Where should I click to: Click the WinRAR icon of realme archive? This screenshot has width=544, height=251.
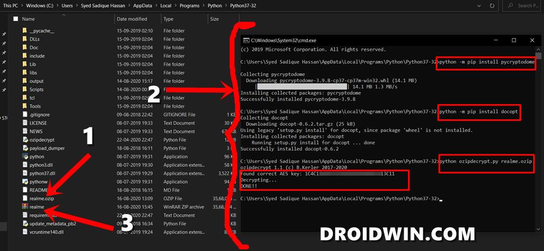(x=24, y=207)
